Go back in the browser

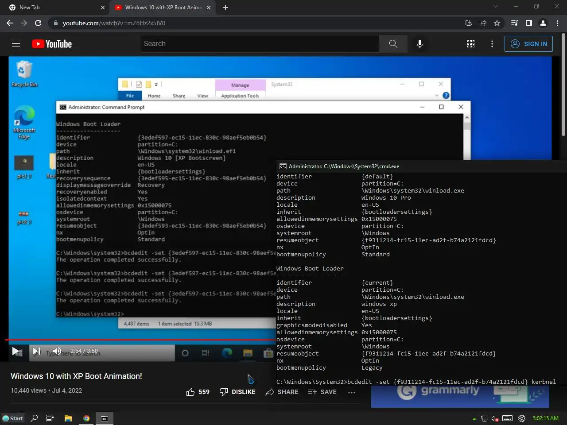(x=10, y=23)
